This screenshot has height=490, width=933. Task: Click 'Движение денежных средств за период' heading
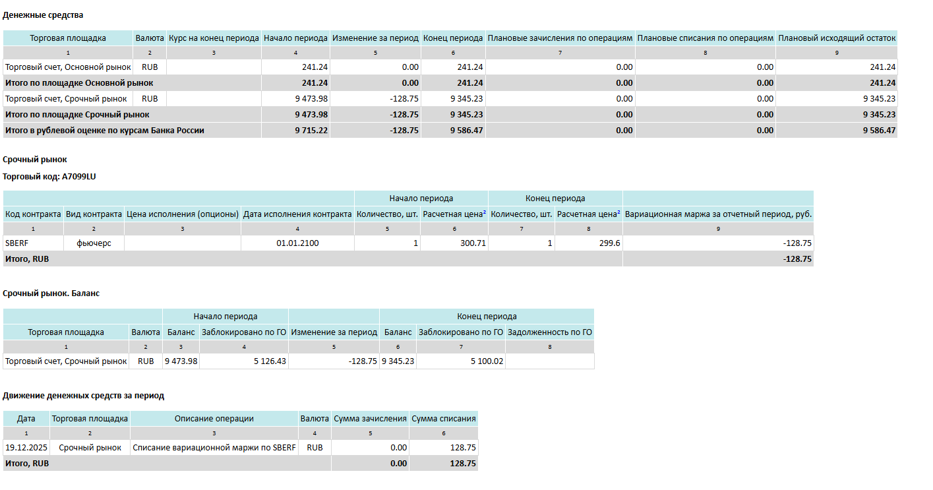tap(83, 396)
